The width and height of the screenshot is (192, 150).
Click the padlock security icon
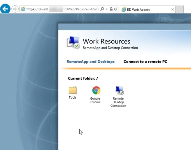(x=111, y=9)
